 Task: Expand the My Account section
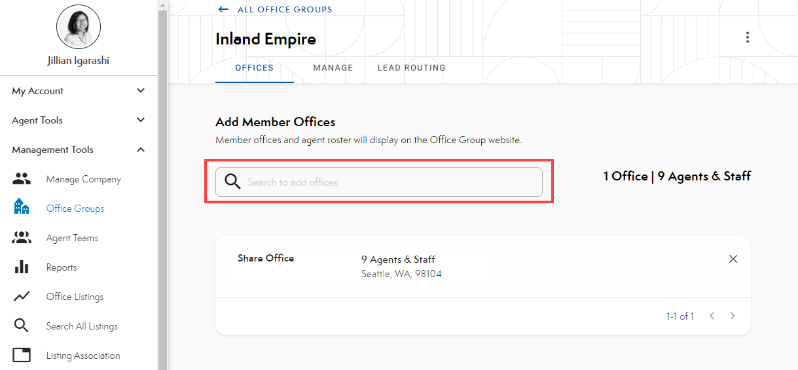tap(141, 91)
